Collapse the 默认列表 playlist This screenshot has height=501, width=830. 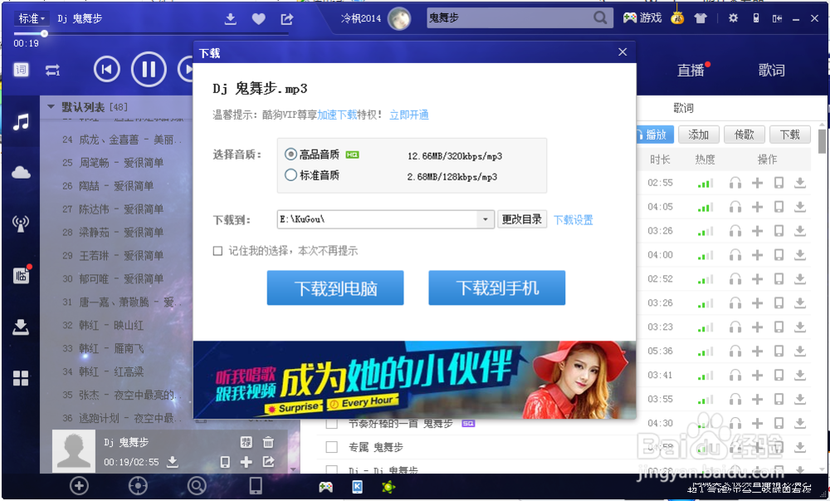pyautogui.click(x=51, y=106)
